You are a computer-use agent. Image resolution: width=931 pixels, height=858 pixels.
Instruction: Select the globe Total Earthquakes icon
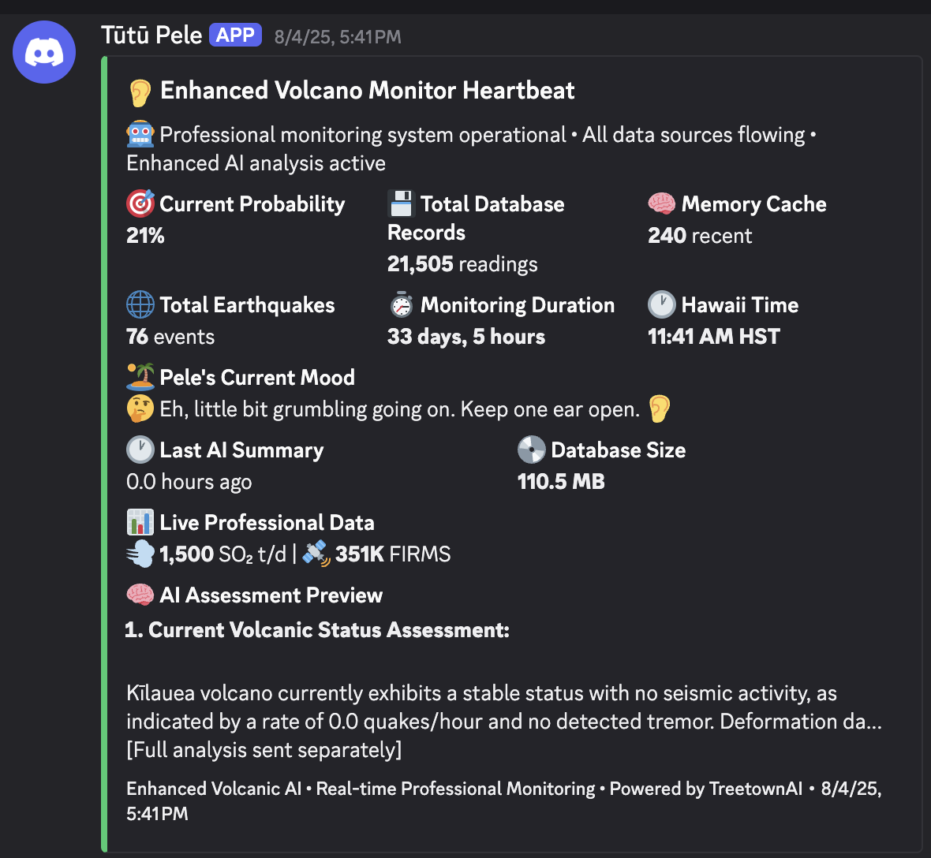[x=139, y=304]
